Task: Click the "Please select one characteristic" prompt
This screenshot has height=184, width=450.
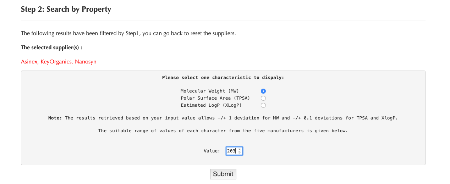Action: tap(223, 78)
